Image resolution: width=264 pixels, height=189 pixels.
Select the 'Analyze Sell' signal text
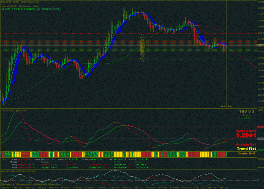246,144
